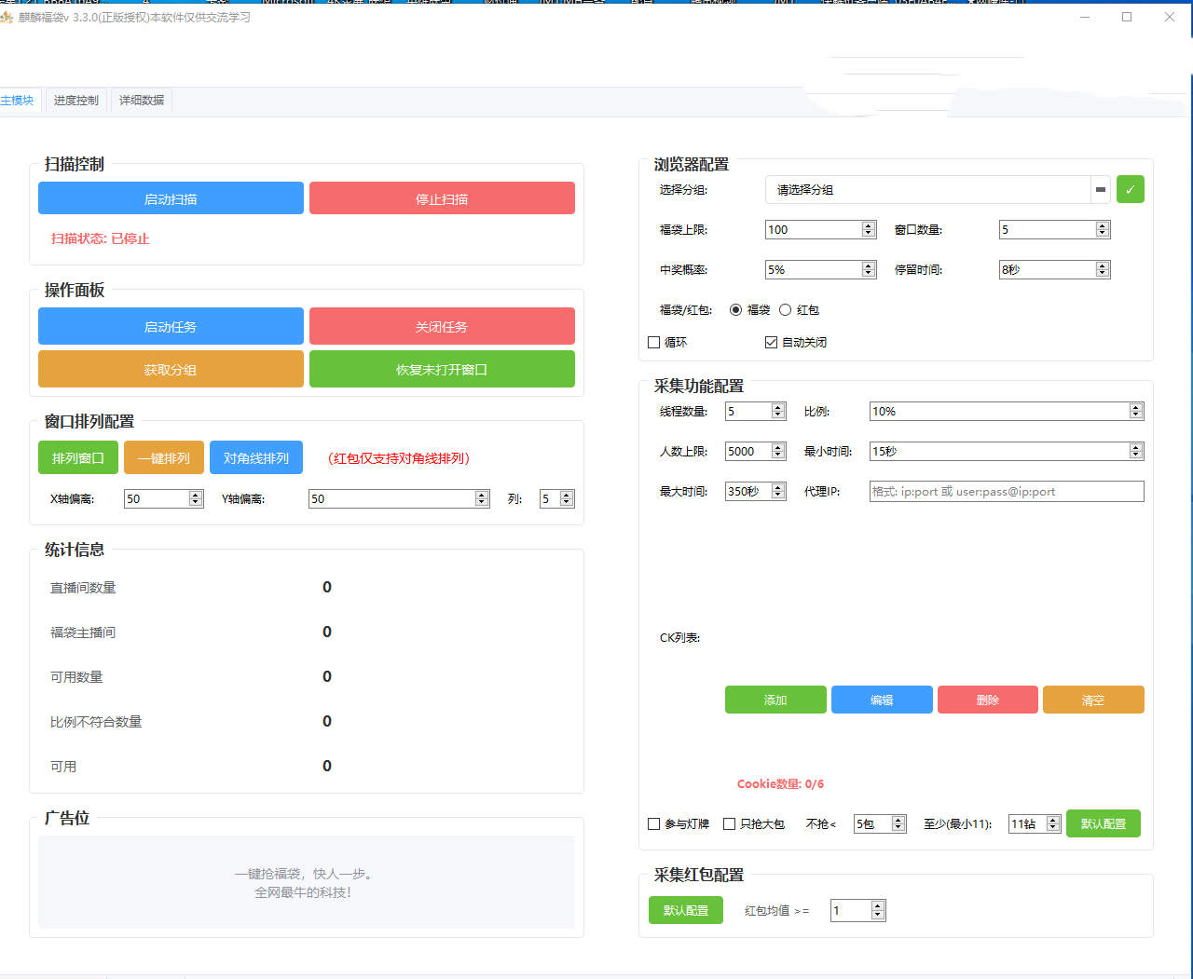This screenshot has height=979, width=1193.
Task: Switch to the 进度控制 tab
Action: [x=75, y=101]
